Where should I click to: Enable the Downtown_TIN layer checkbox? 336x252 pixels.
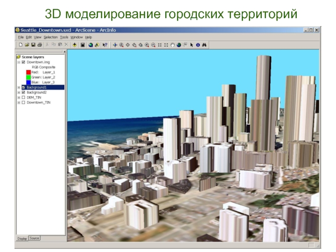[x=24, y=102]
